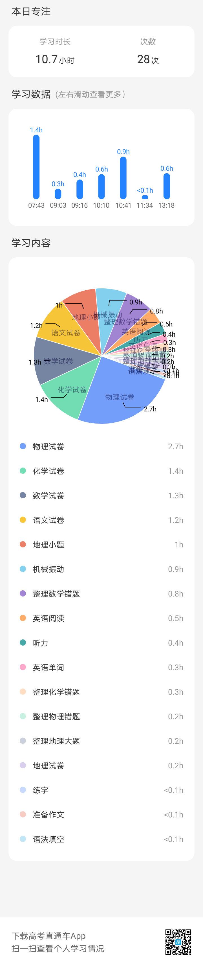Click the QR code image
The image size is (203, 967).
178,942
